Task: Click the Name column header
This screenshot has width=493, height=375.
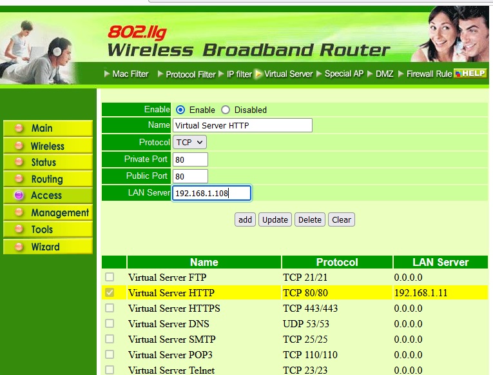Action: pyautogui.click(x=204, y=262)
